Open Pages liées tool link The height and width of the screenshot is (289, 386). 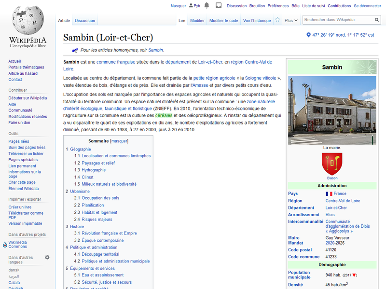pyautogui.click(x=19, y=141)
